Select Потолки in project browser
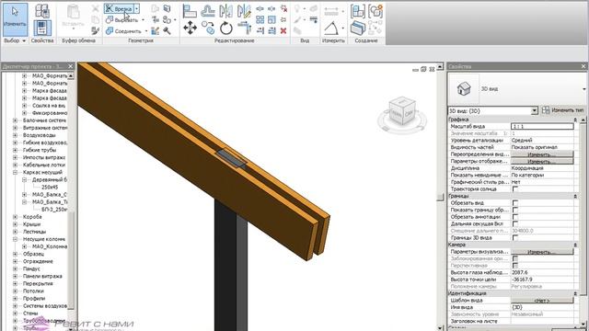Image resolution: width=589 pixels, height=331 pixels. 33,291
